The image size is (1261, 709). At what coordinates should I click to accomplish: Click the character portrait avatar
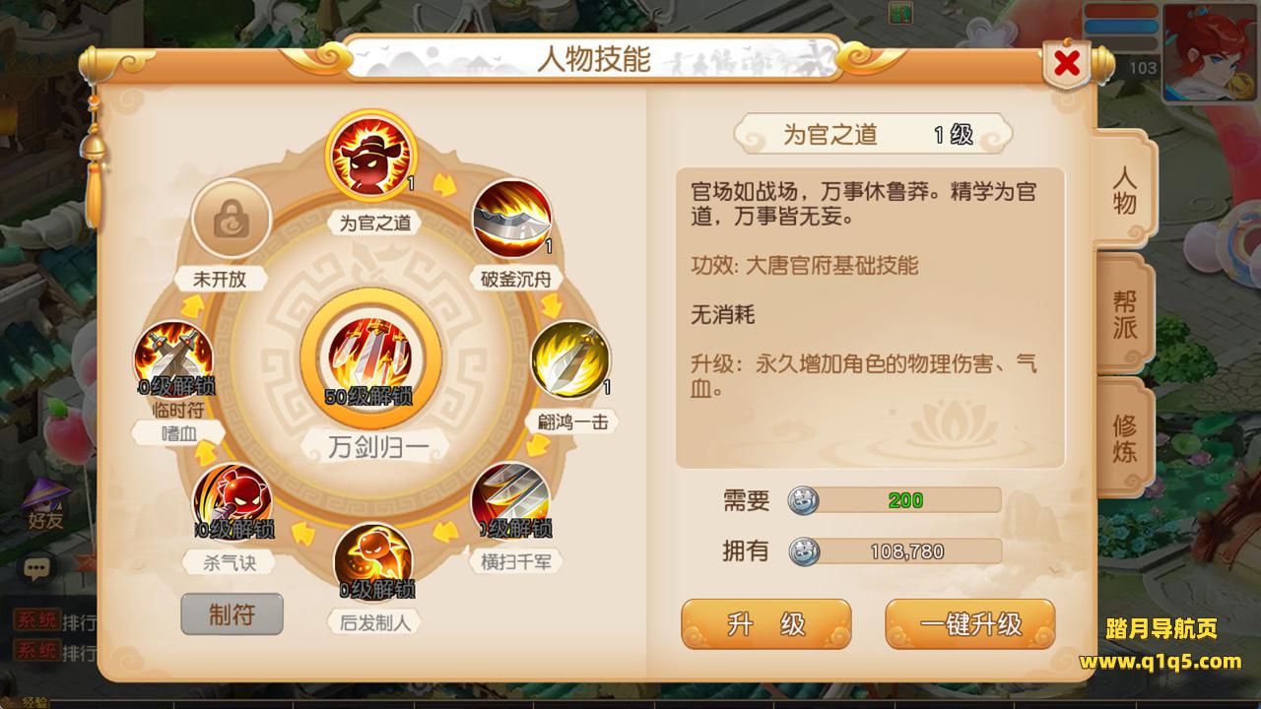click(x=1211, y=51)
